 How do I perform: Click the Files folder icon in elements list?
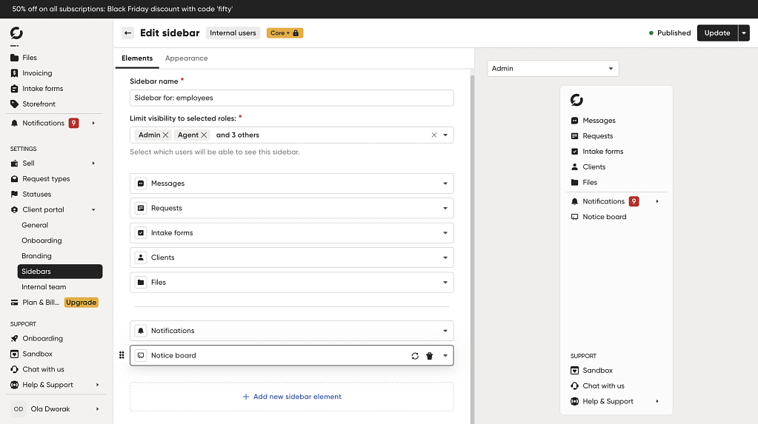141,283
